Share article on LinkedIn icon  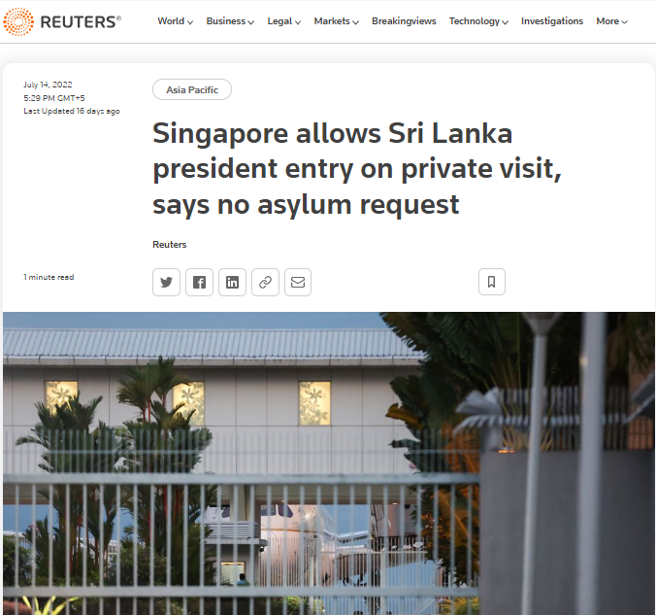[232, 282]
